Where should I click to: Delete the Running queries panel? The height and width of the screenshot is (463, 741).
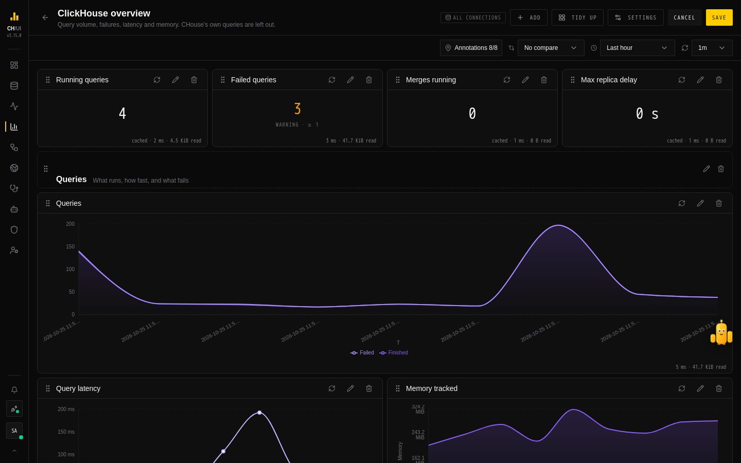point(194,80)
